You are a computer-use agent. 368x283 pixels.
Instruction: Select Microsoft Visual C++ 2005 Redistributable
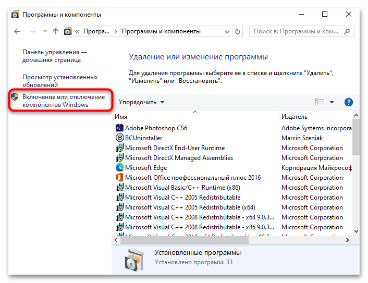(x=182, y=198)
